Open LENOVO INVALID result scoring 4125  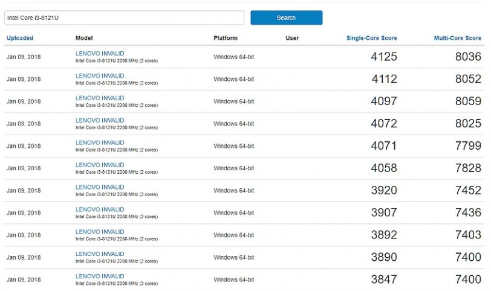tap(100, 54)
